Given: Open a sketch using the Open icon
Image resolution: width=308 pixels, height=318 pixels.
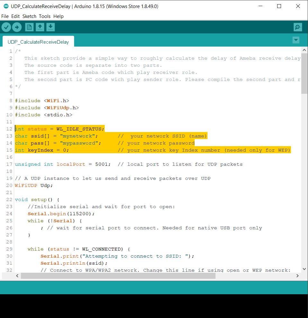Looking at the screenshot, I should coord(40,27).
